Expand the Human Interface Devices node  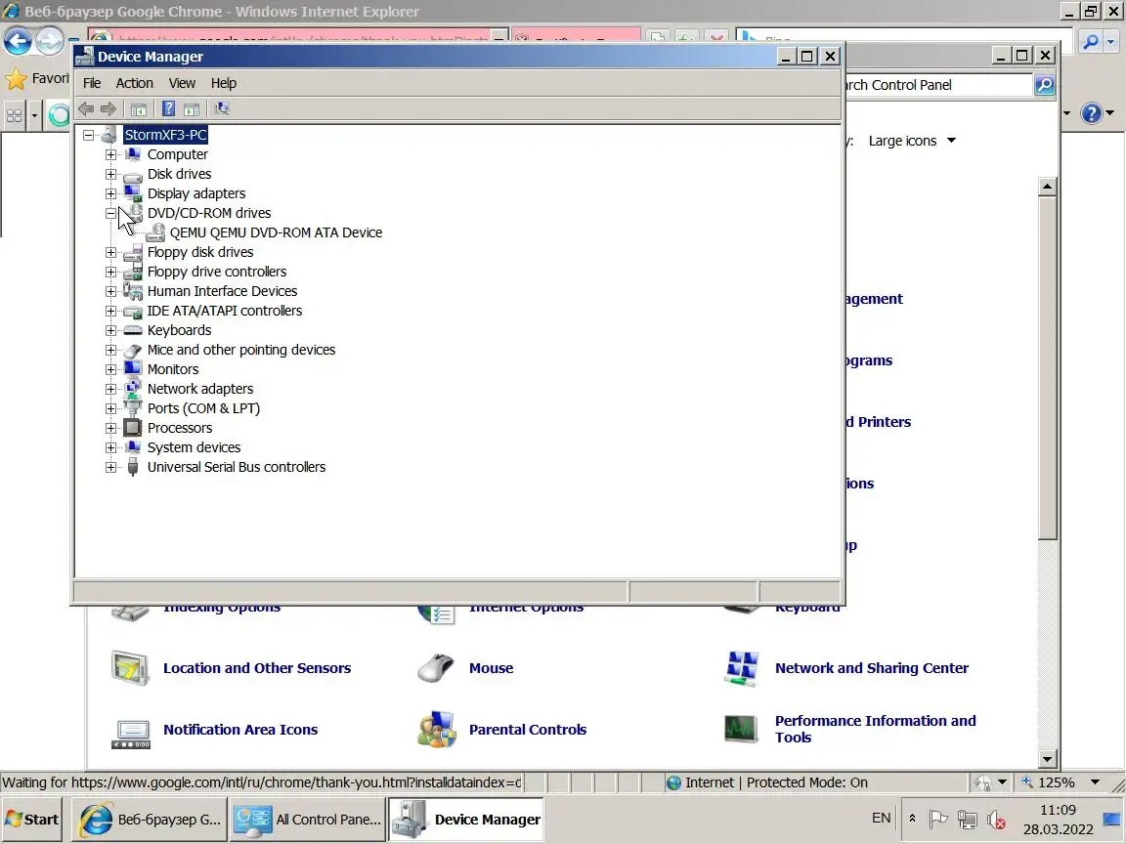(x=110, y=291)
